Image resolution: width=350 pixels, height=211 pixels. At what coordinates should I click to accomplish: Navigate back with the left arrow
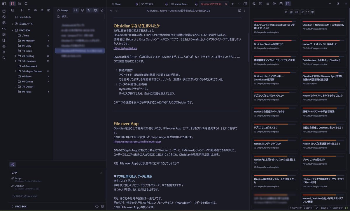click(x=111, y=11)
